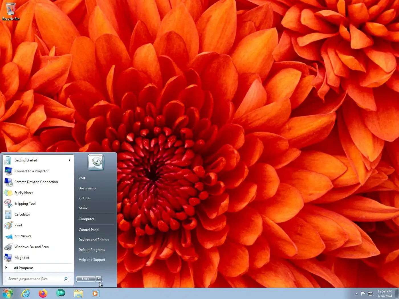Click the Paint palette icon

click(x=8, y=225)
